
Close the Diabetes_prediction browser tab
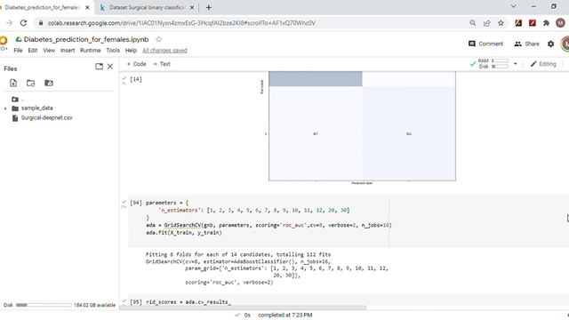87,7
